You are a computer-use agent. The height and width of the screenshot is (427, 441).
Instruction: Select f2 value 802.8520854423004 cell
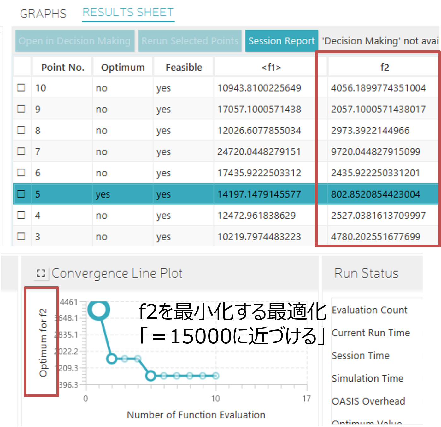point(375,194)
